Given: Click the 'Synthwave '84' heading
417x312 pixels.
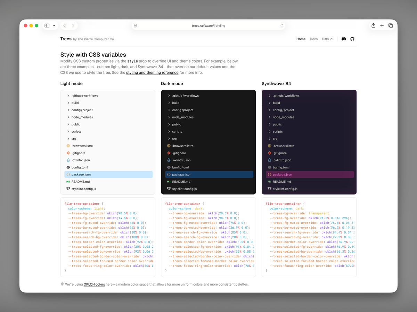Looking at the screenshot, I should coord(276,83).
